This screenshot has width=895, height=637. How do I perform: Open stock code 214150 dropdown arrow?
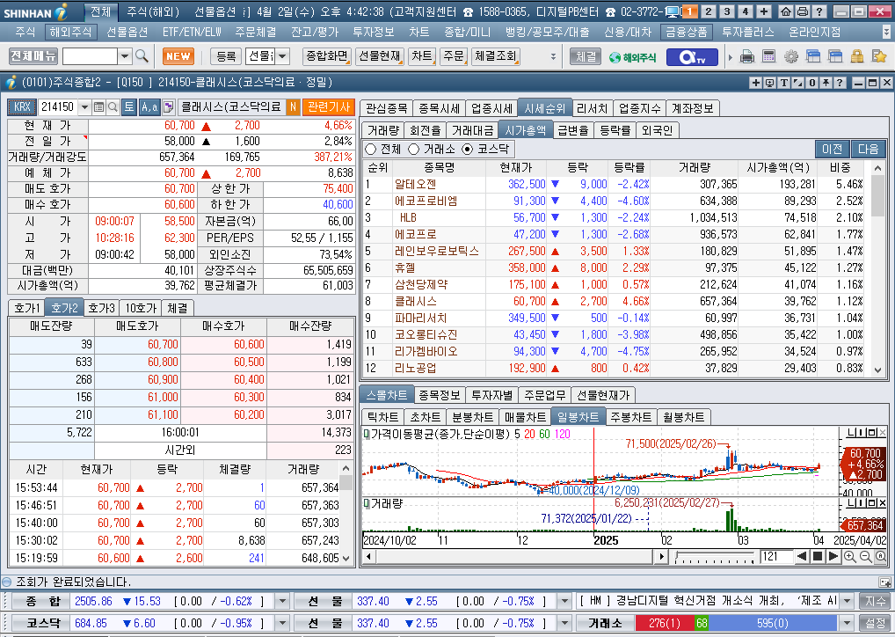84,106
